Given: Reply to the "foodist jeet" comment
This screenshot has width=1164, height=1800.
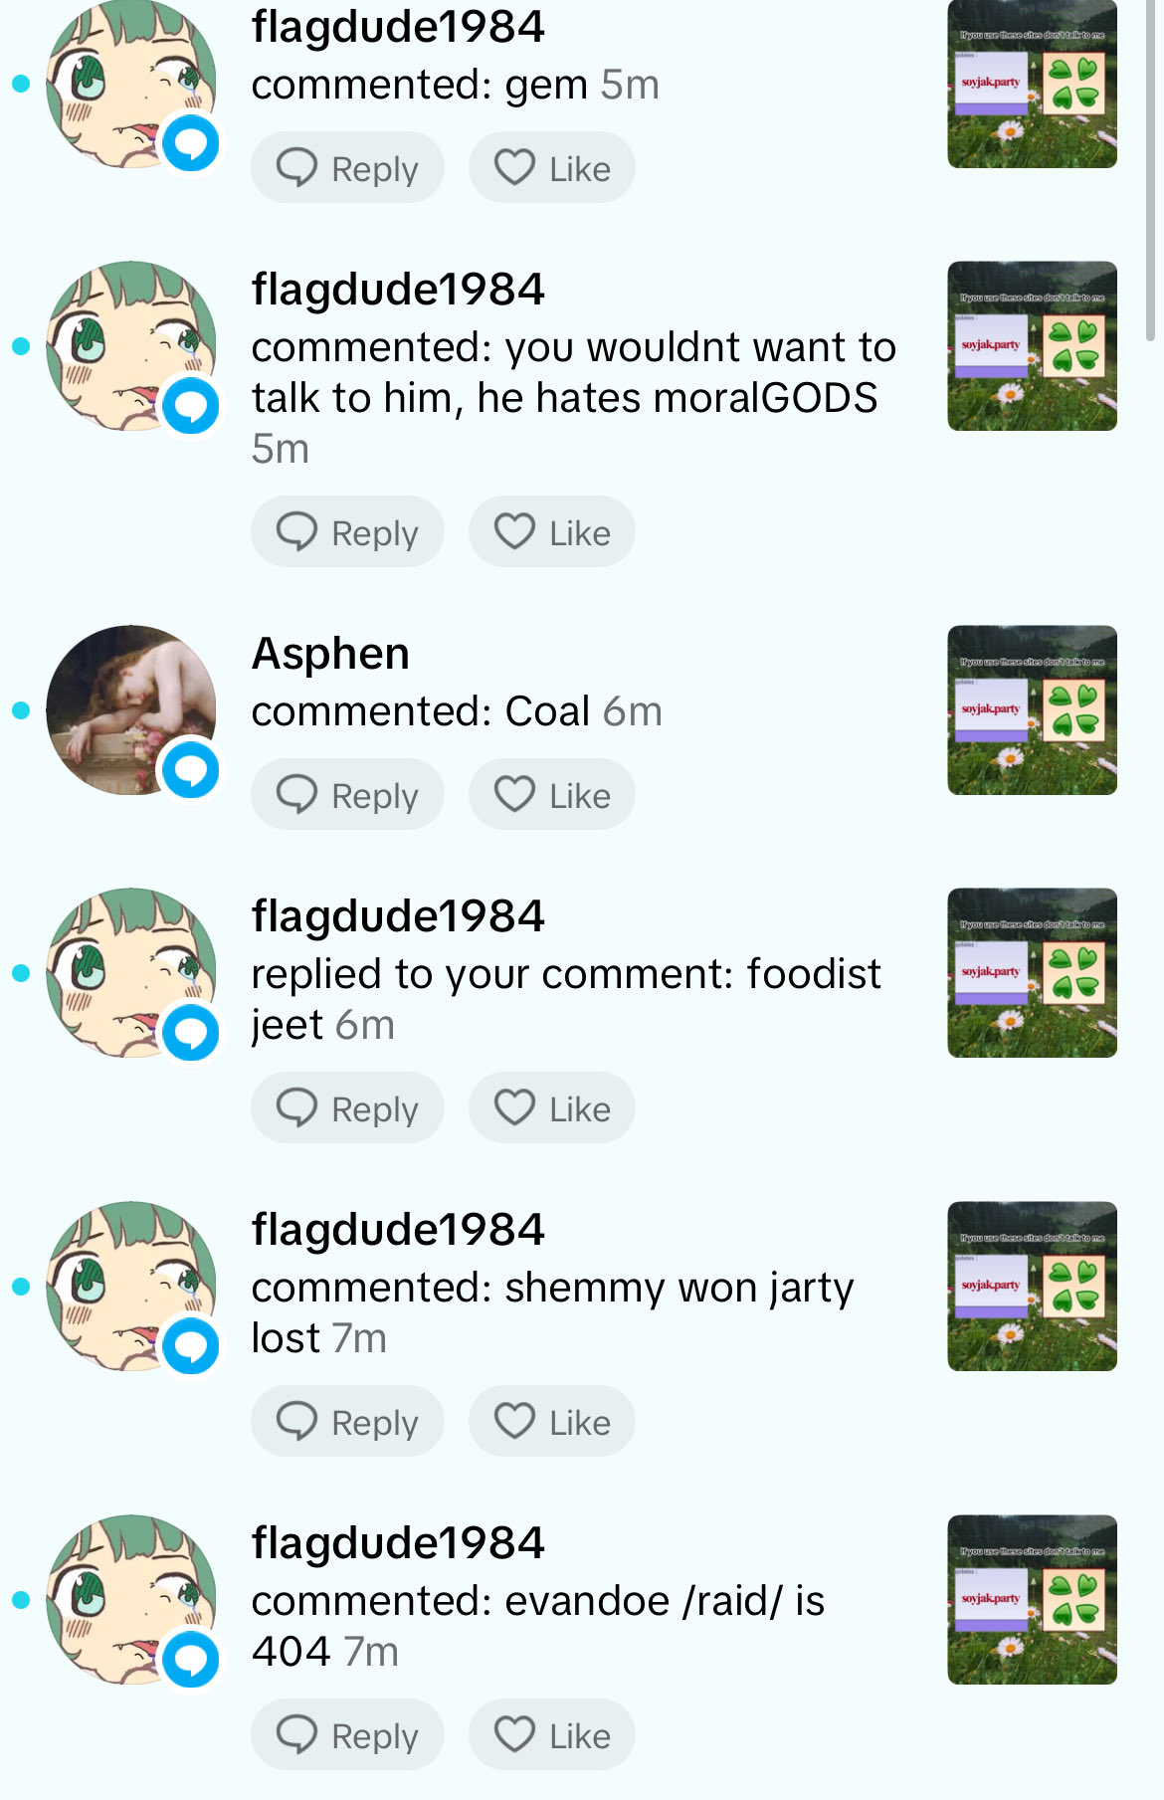Looking at the screenshot, I should 347,1108.
